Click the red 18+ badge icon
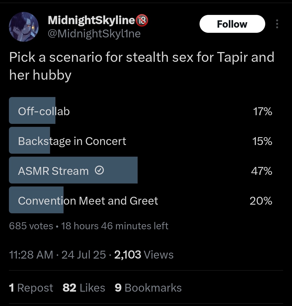The image size is (292, 306). [x=142, y=20]
